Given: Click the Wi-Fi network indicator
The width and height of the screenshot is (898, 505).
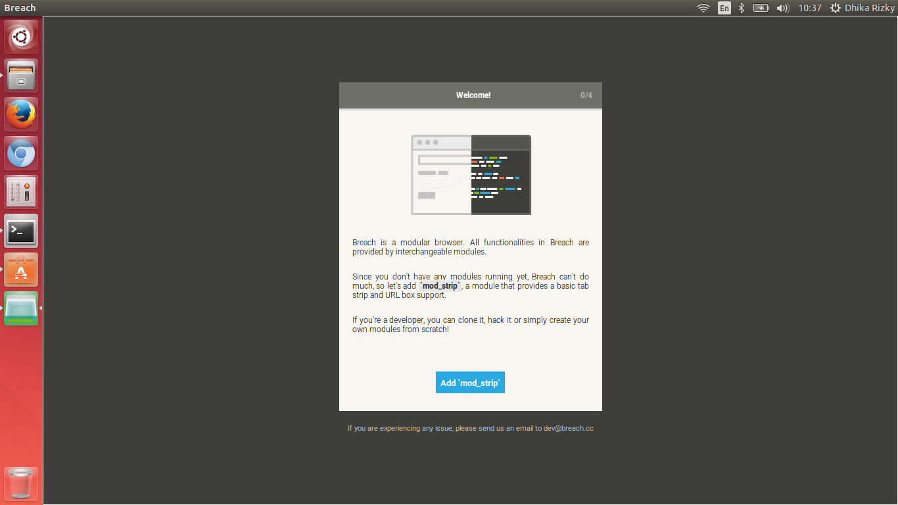Looking at the screenshot, I should pyautogui.click(x=703, y=8).
